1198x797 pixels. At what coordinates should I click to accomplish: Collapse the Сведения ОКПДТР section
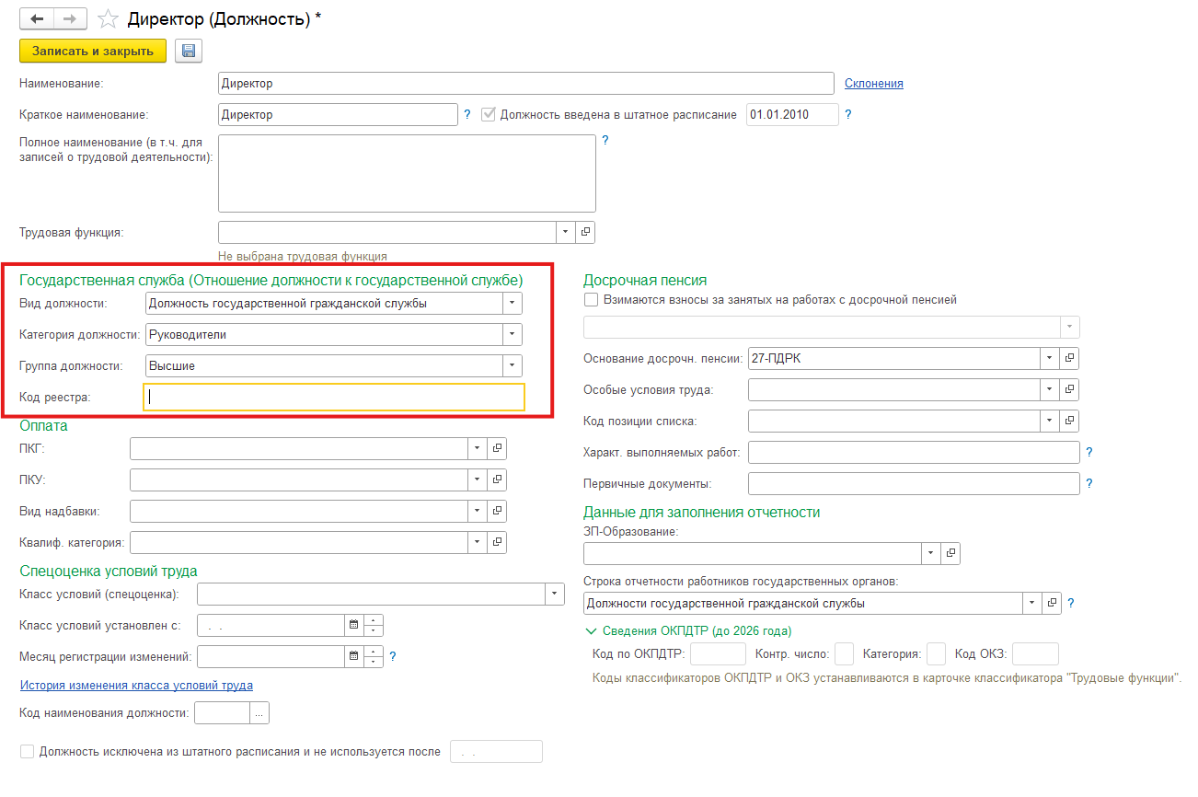[x=591, y=631]
